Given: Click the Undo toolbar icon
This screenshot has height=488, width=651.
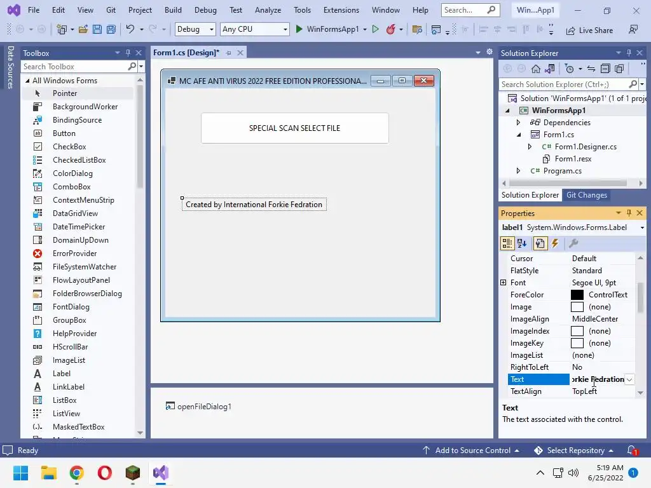Looking at the screenshot, I should (130, 29).
